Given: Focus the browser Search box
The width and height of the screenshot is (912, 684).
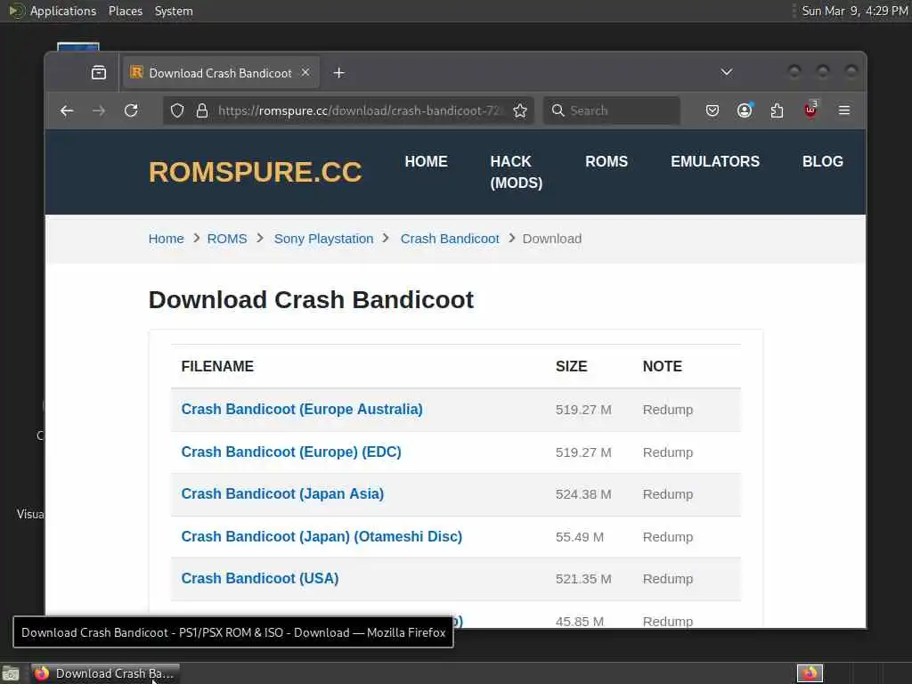Looking at the screenshot, I should (x=612, y=110).
